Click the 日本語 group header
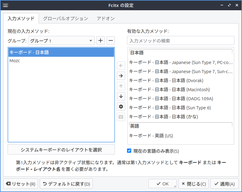 181,53
